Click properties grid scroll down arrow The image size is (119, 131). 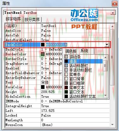coord(112,125)
